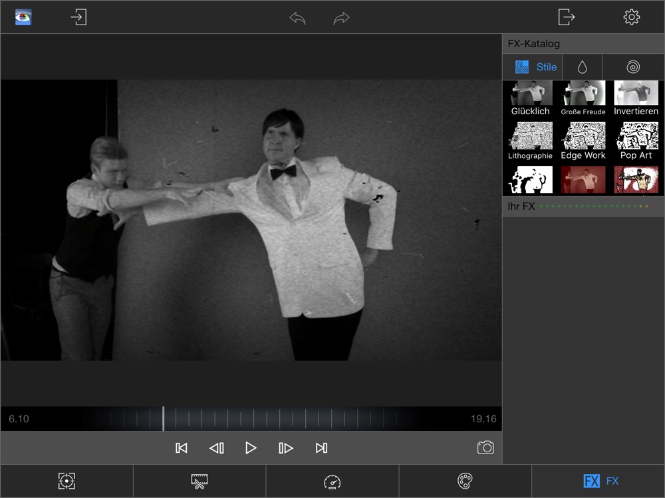Click the timeline scrubber playhead
Image resolution: width=665 pixels, height=498 pixels.
pos(163,419)
